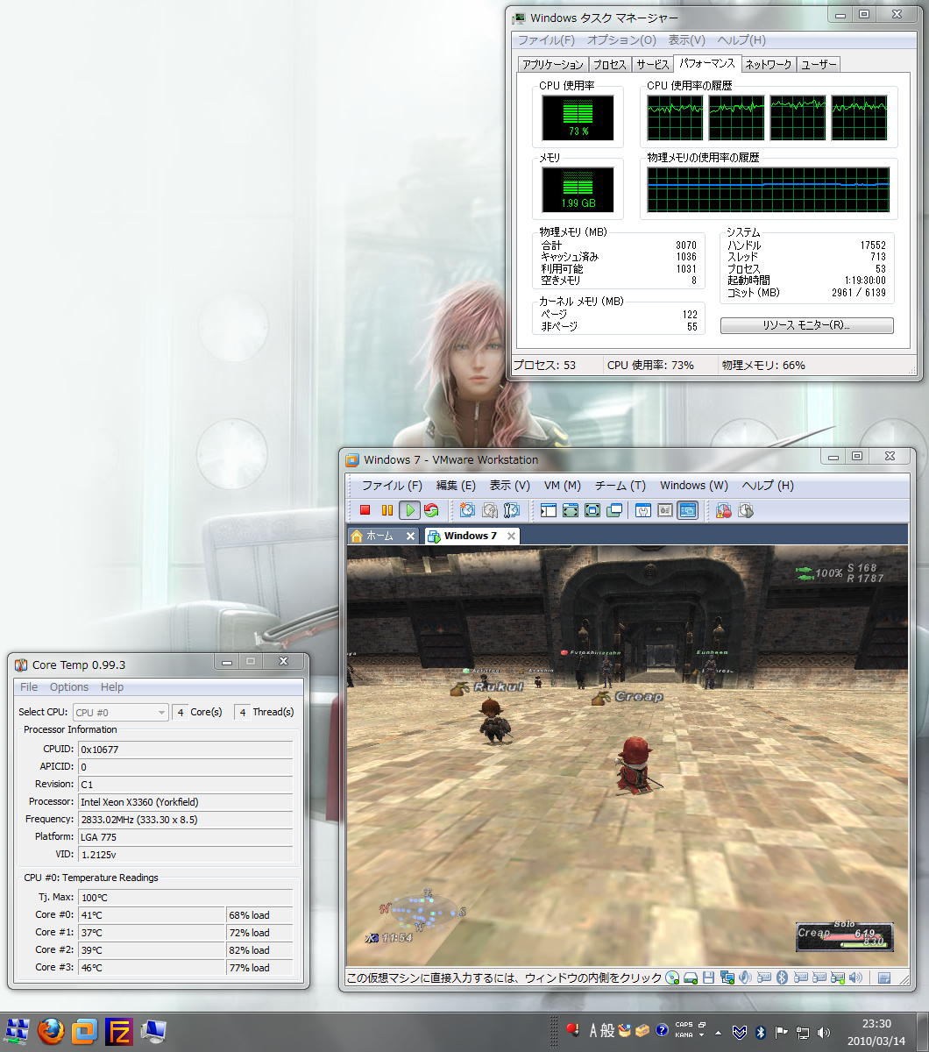Viewport: 929px width, 1052px height.
Task: Click the CD/DVD device icon in VMware status bar
Action: tap(673, 977)
